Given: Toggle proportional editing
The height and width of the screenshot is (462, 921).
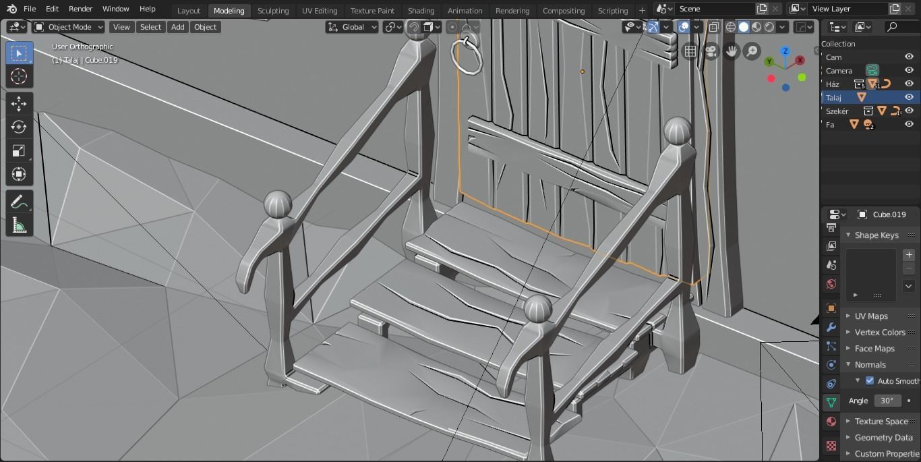Looking at the screenshot, I should pos(452,27).
